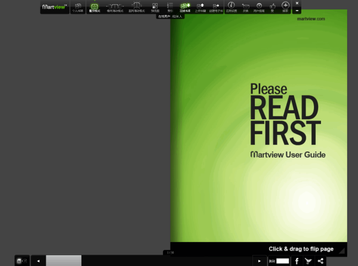Click the go-to page number field

tap(283, 261)
